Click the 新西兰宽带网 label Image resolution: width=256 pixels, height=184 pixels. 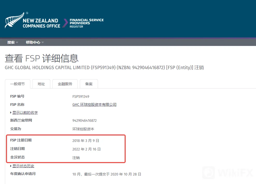pyautogui.click(x=21, y=120)
